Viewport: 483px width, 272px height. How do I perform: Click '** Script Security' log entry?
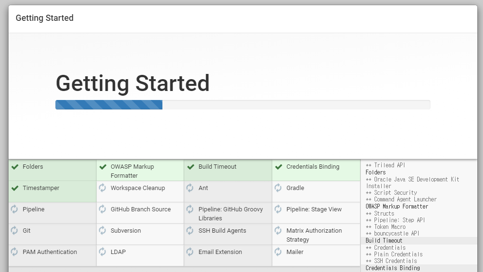391,193
